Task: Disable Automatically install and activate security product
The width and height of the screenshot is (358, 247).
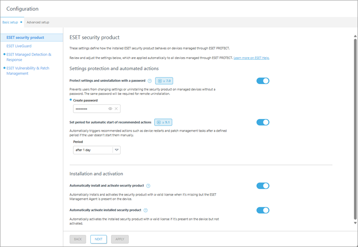Action: [263, 186]
